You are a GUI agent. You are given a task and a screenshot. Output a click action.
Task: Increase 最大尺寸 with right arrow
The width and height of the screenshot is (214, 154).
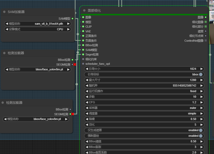pos(202,80)
